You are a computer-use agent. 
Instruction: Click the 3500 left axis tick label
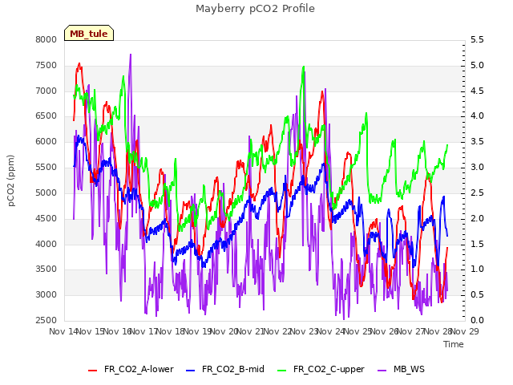click(x=46, y=269)
